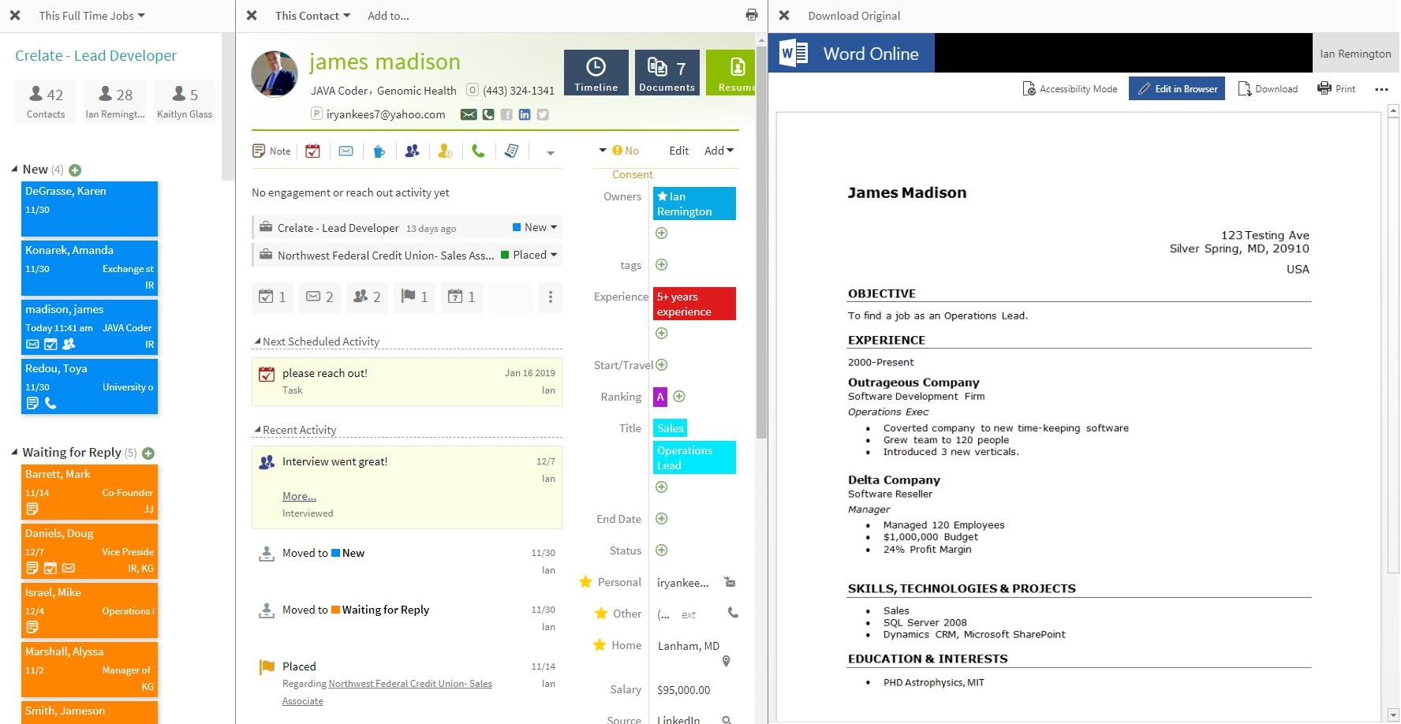Image resolution: width=1401 pixels, height=724 pixels.
Task: Click the Edit in Browser button
Action: click(x=1177, y=88)
